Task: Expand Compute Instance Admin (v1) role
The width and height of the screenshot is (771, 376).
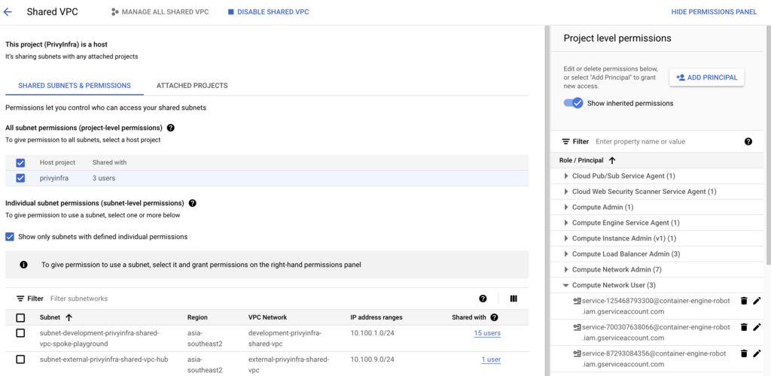Action: point(566,238)
